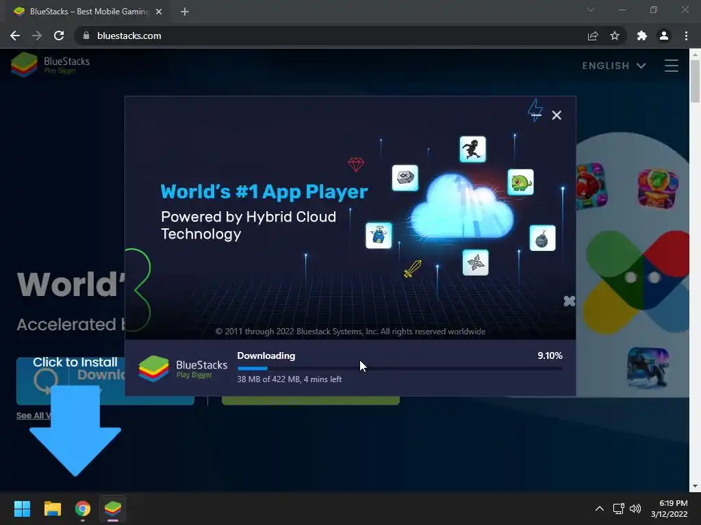The width and height of the screenshot is (701, 525).
Task: Click the shooter game thumbnail on the webpage
Action: pos(648,367)
